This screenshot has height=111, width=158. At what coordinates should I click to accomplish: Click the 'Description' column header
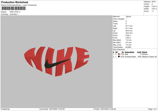130,52
